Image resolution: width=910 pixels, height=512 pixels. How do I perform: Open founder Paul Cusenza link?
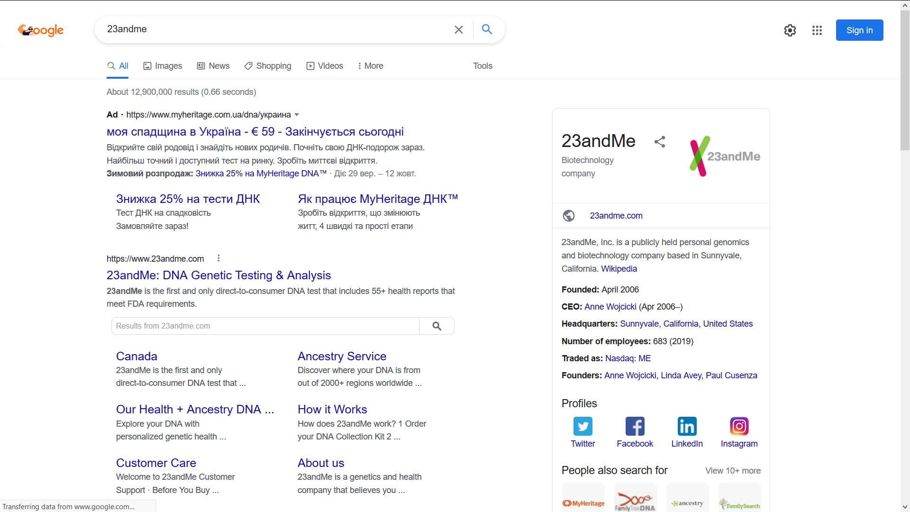point(731,375)
